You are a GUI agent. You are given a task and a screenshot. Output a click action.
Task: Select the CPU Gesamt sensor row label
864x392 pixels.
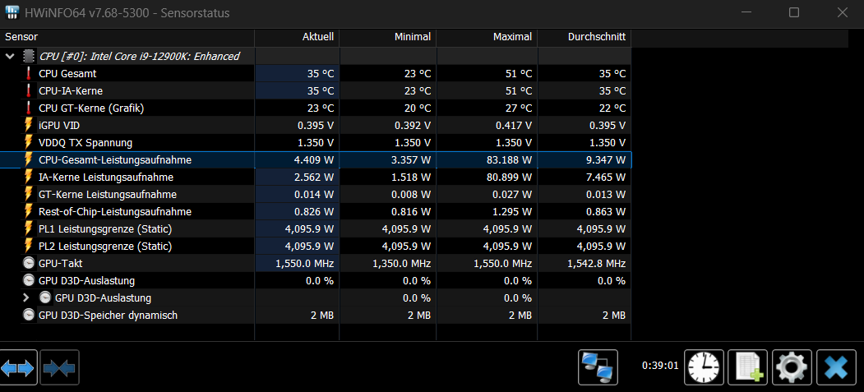click(67, 74)
